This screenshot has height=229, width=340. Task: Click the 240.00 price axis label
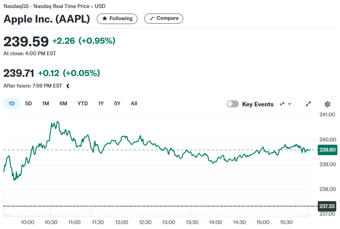click(x=328, y=139)
